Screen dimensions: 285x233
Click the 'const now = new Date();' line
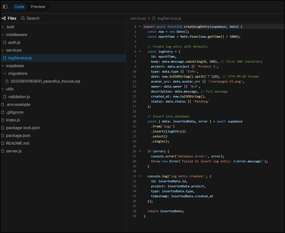point(168,32)
